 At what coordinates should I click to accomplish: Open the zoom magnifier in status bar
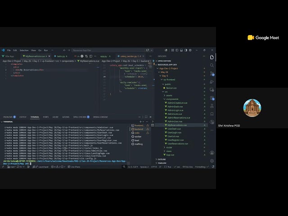pyautogui.click(x=124, y=167)
